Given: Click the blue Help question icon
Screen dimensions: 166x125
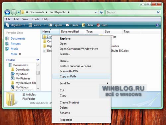Looking at the screenshot, I should click(x=157, y=25).
